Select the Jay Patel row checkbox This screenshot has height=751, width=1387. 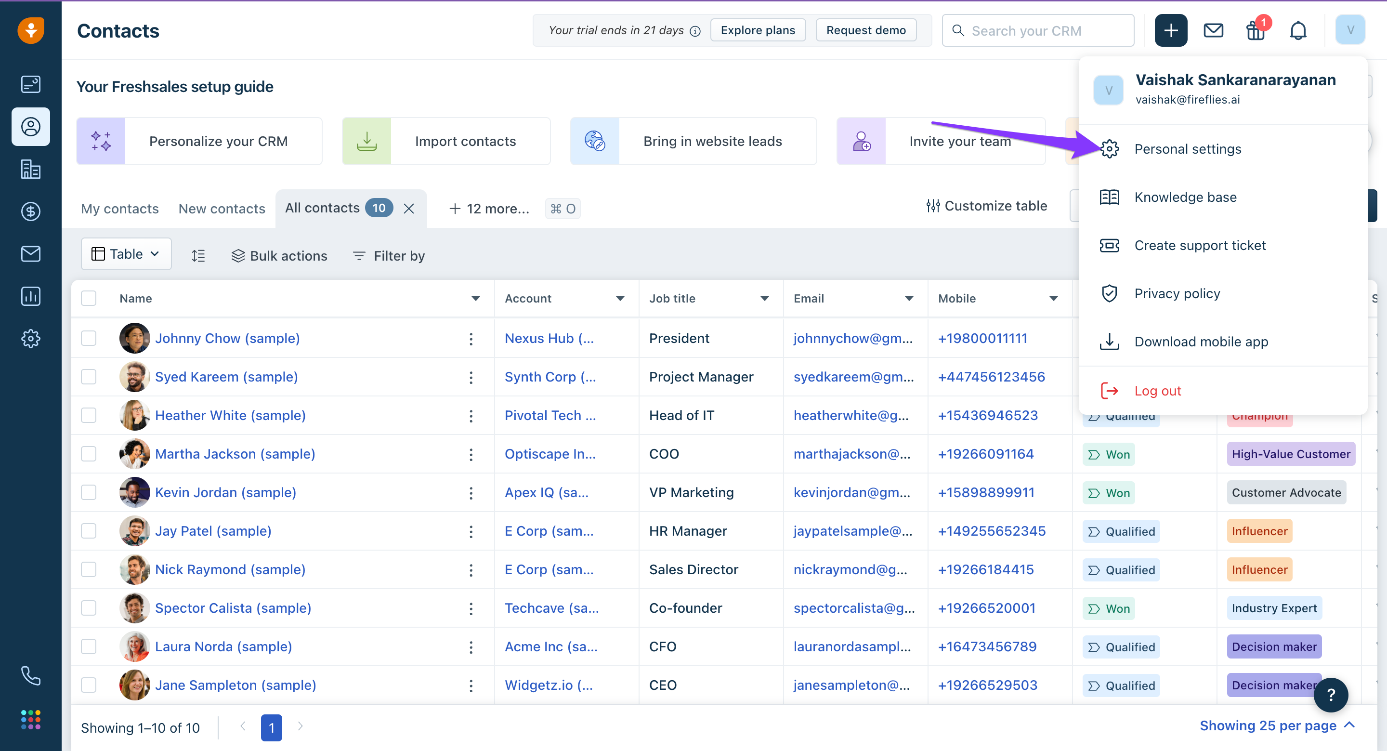(88, 531)
